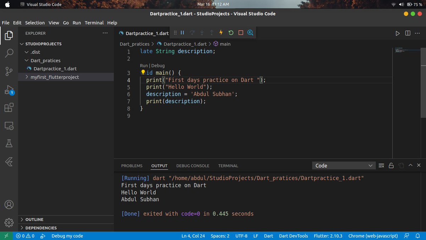Click Step Over in the debug toolbar
Image resolution: width=426 pixels, height=240 pixels.
point(192,33)
